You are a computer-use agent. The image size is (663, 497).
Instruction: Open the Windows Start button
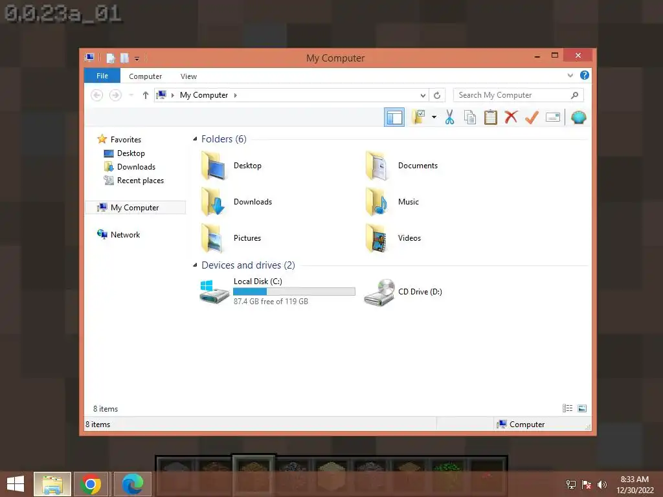click(x=16, y=484)
